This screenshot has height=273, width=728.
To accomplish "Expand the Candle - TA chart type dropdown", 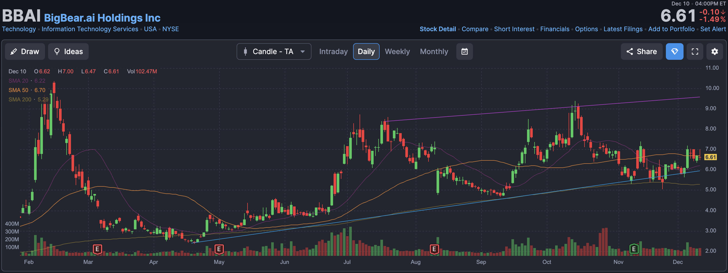I will [x=274, y=51].
